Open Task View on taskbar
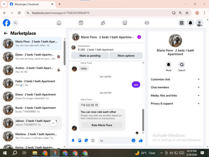 point(25,153)
